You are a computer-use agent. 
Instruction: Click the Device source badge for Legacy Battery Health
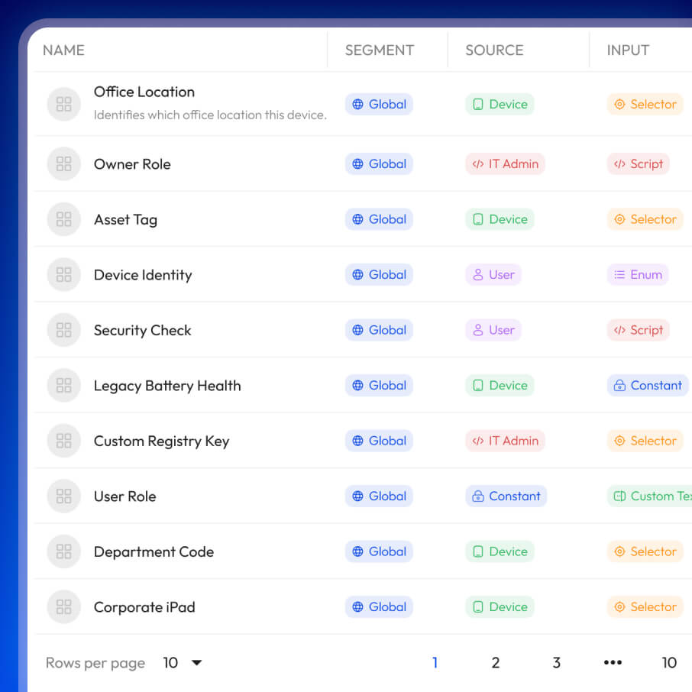pyautogui.click(x=500, y=385)
